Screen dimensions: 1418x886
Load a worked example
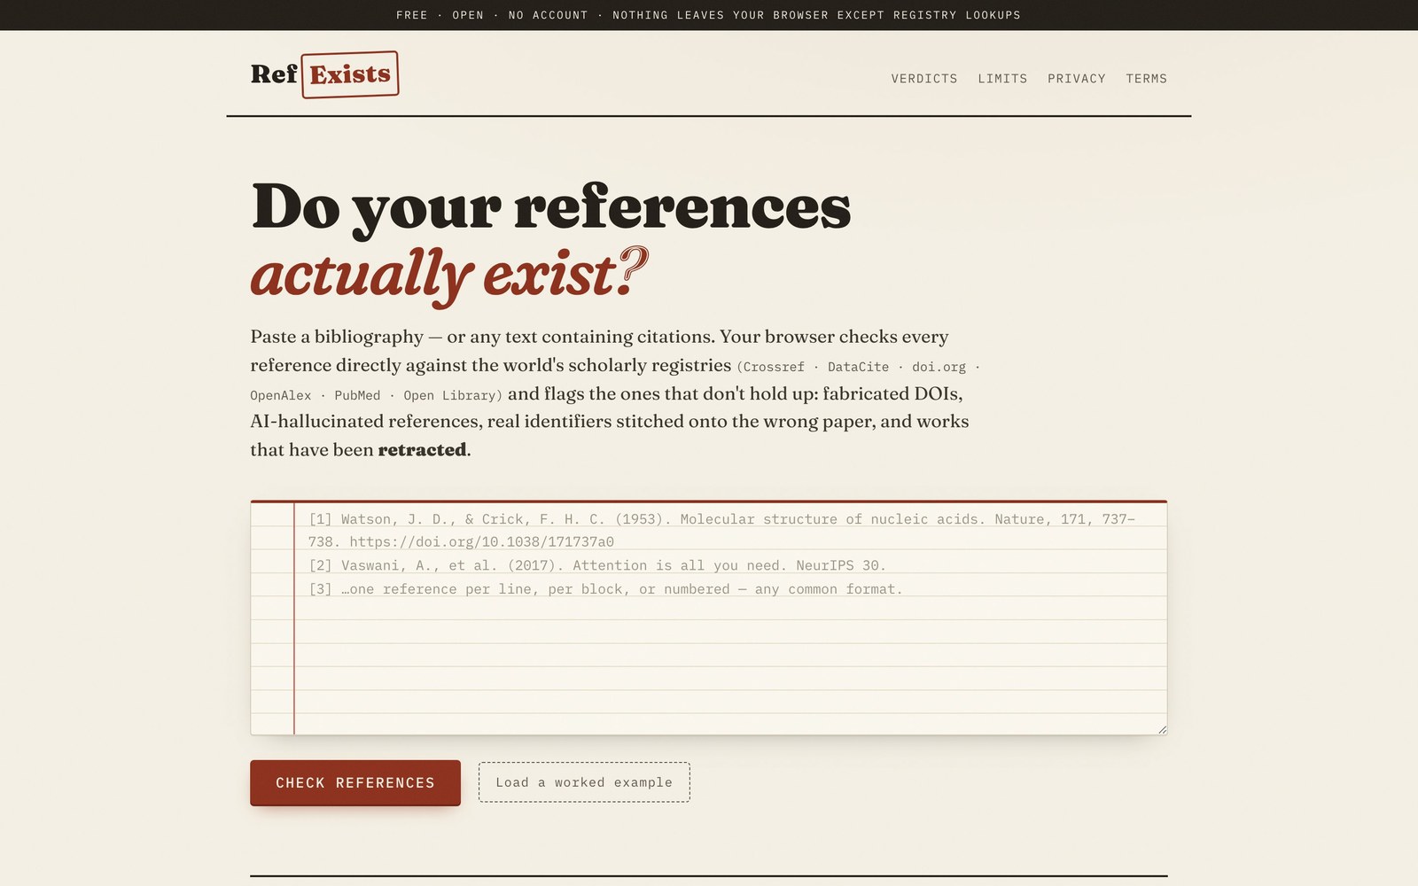(584, 782)
